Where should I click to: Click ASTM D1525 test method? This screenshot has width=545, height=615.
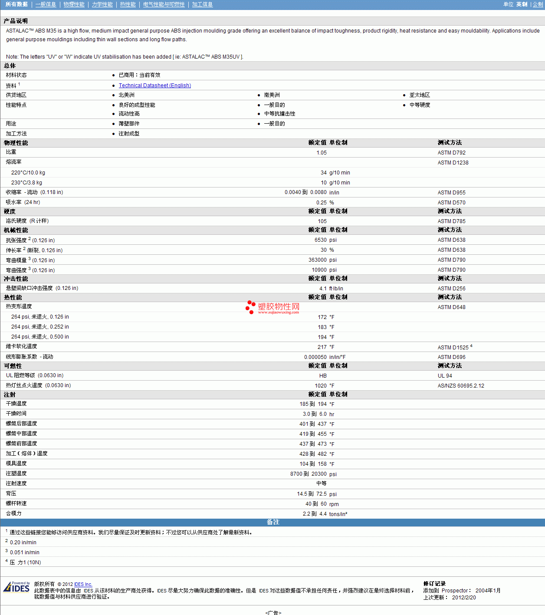pyautogui.click(x=453, y=348)
